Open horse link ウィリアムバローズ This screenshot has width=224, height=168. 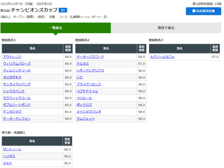coord(17,63)
